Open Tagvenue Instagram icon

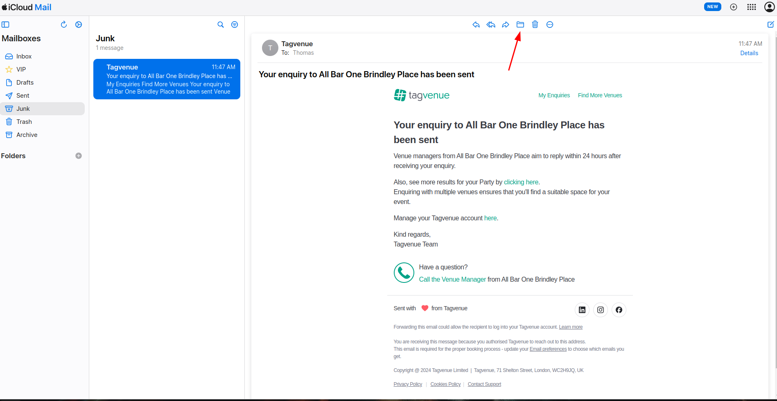coord(601,310)
